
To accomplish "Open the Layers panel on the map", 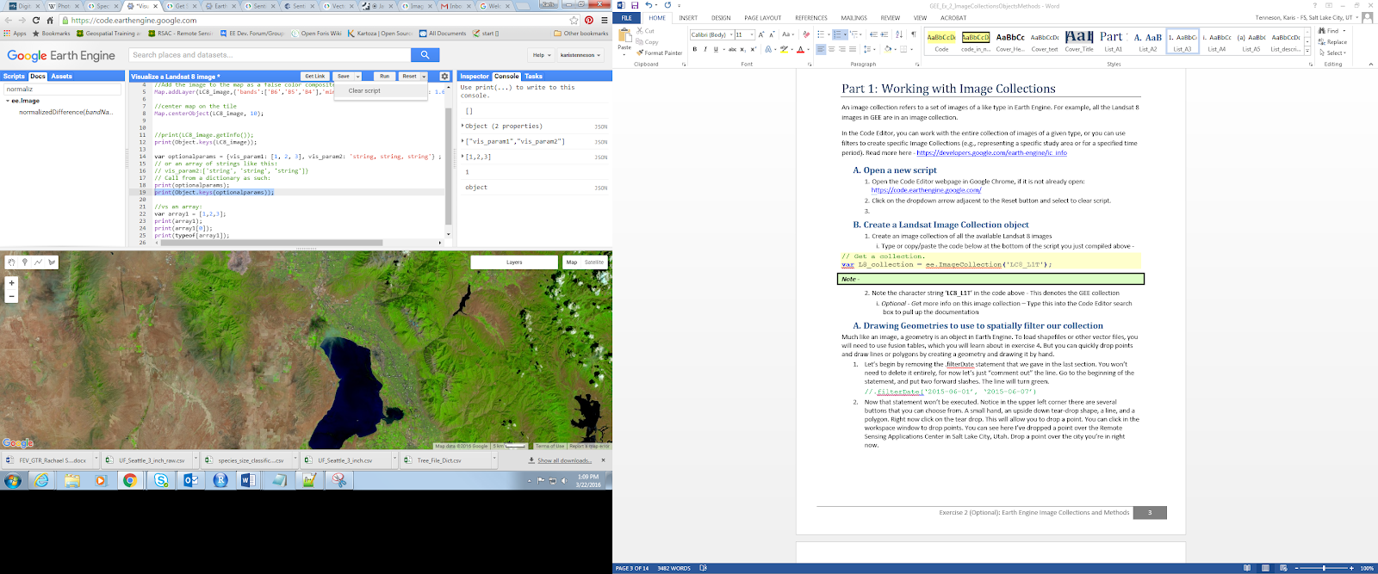I will pyautogui.click(x=514, y=262).
